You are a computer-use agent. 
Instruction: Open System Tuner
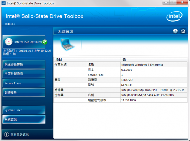(24, 110)
